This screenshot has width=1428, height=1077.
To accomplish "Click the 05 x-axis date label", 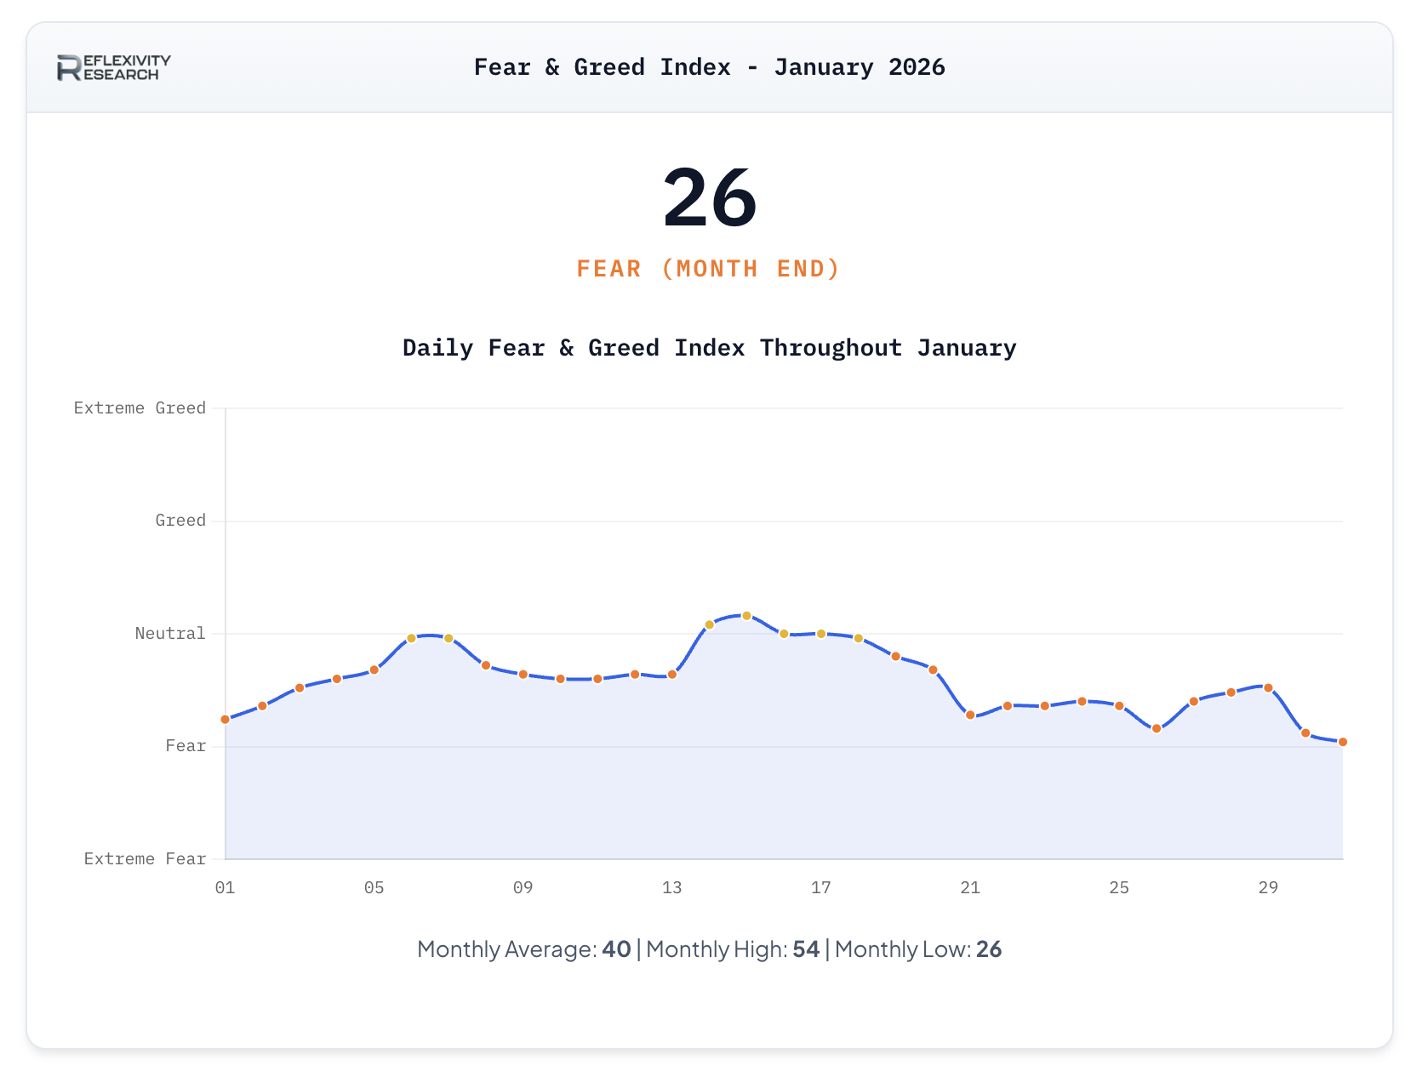I will coord(374,888).
